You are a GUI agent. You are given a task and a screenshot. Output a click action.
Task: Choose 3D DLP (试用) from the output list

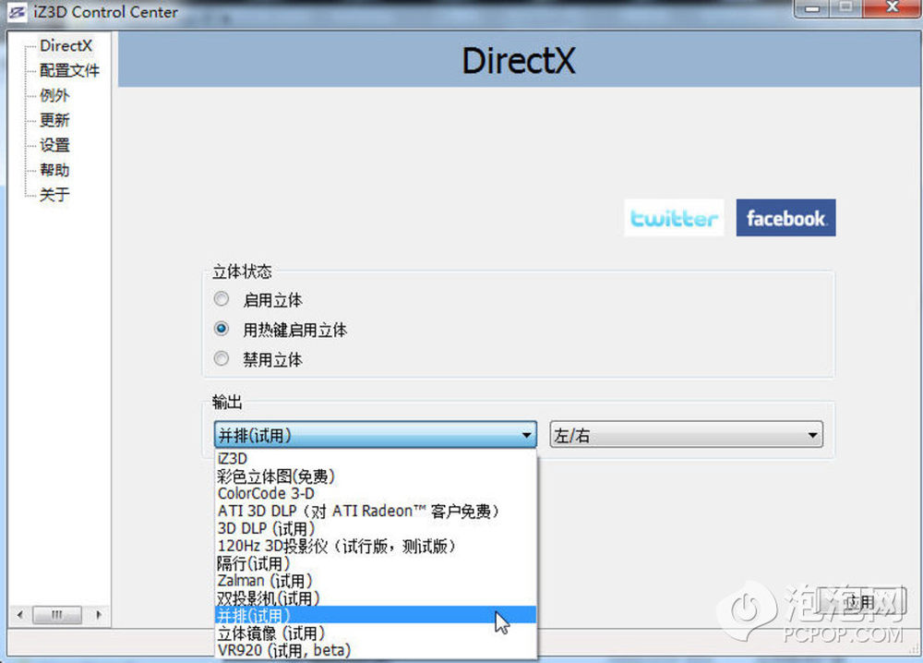(376, 528)
